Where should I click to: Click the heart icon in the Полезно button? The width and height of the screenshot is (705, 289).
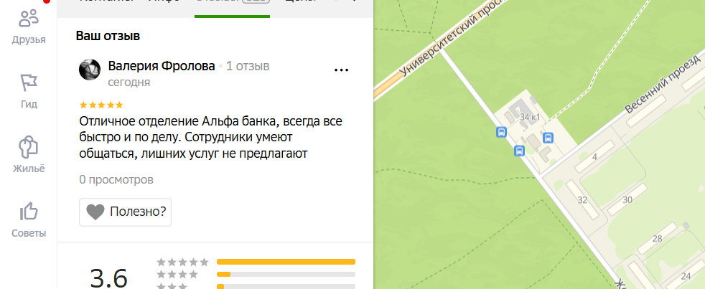(95, 212)
